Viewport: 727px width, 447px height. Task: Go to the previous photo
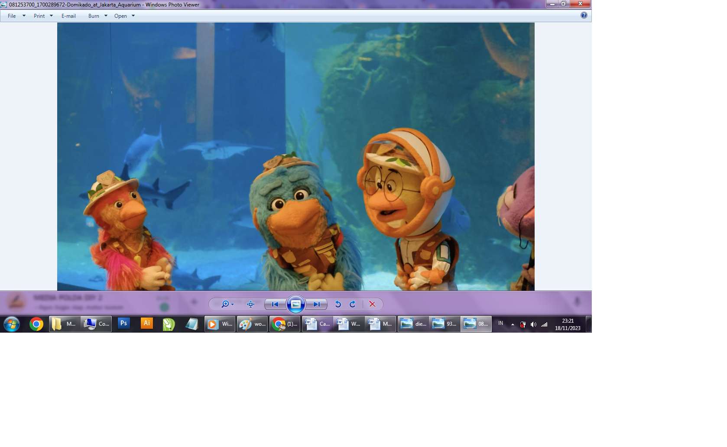[275, 304]
